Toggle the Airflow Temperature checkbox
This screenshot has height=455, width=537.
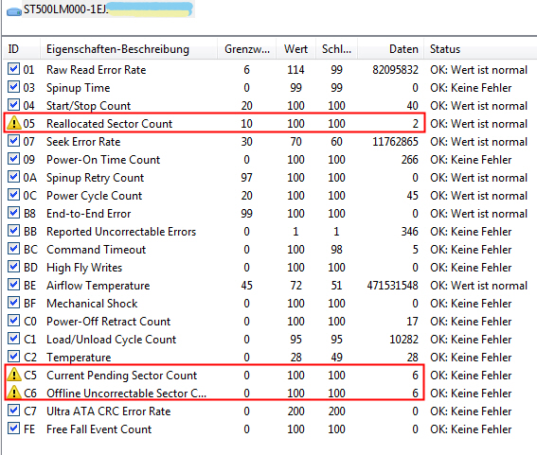click(13, 285)
